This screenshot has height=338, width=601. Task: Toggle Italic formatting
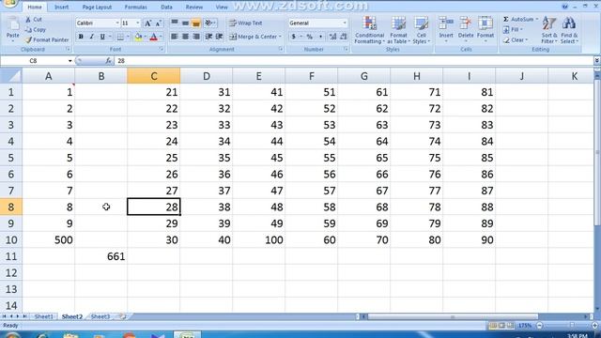coord(91,37)
